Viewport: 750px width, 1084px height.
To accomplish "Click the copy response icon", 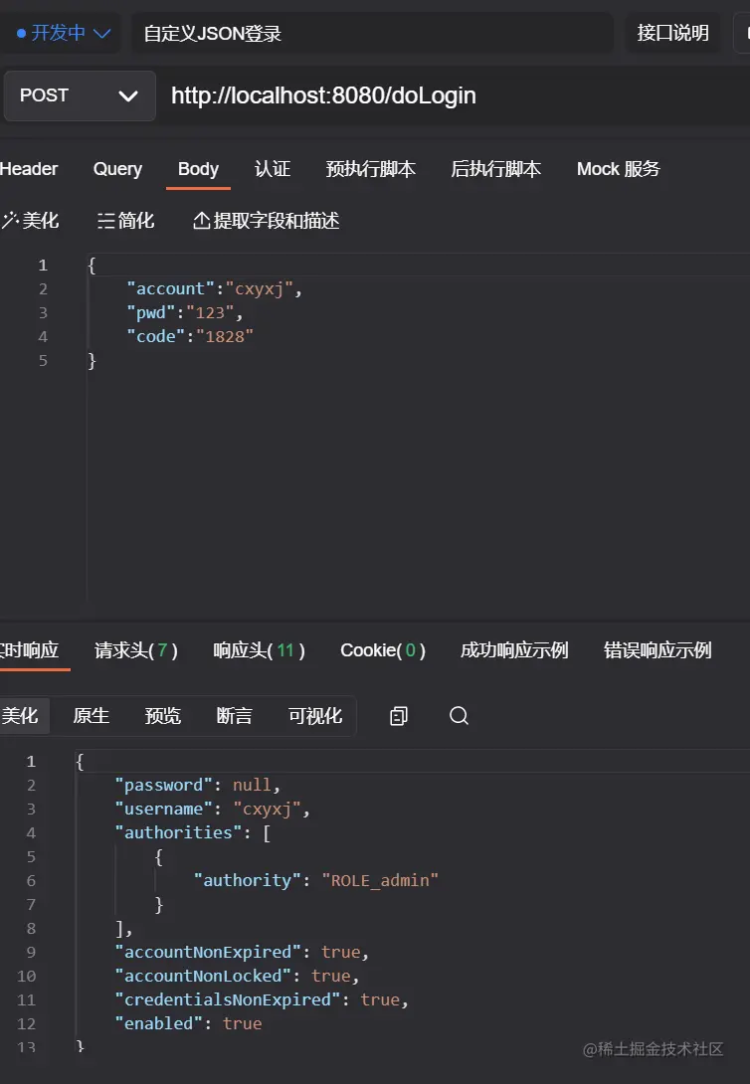I will point(399,715).
